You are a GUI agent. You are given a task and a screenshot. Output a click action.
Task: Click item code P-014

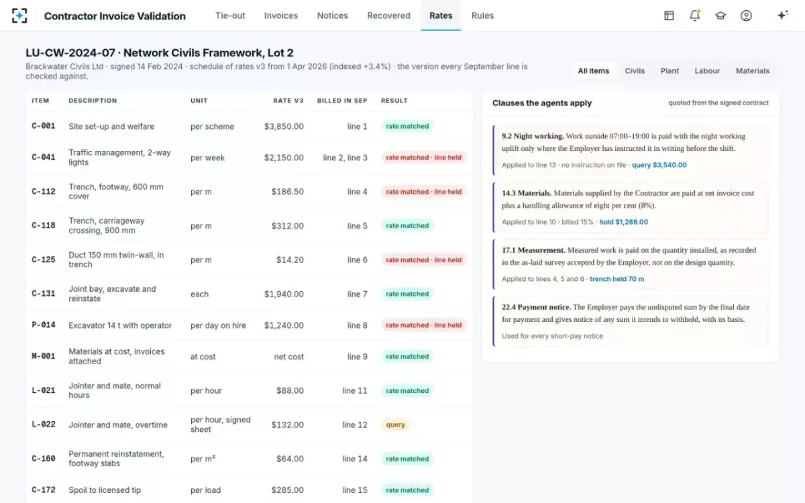point(44,325)
